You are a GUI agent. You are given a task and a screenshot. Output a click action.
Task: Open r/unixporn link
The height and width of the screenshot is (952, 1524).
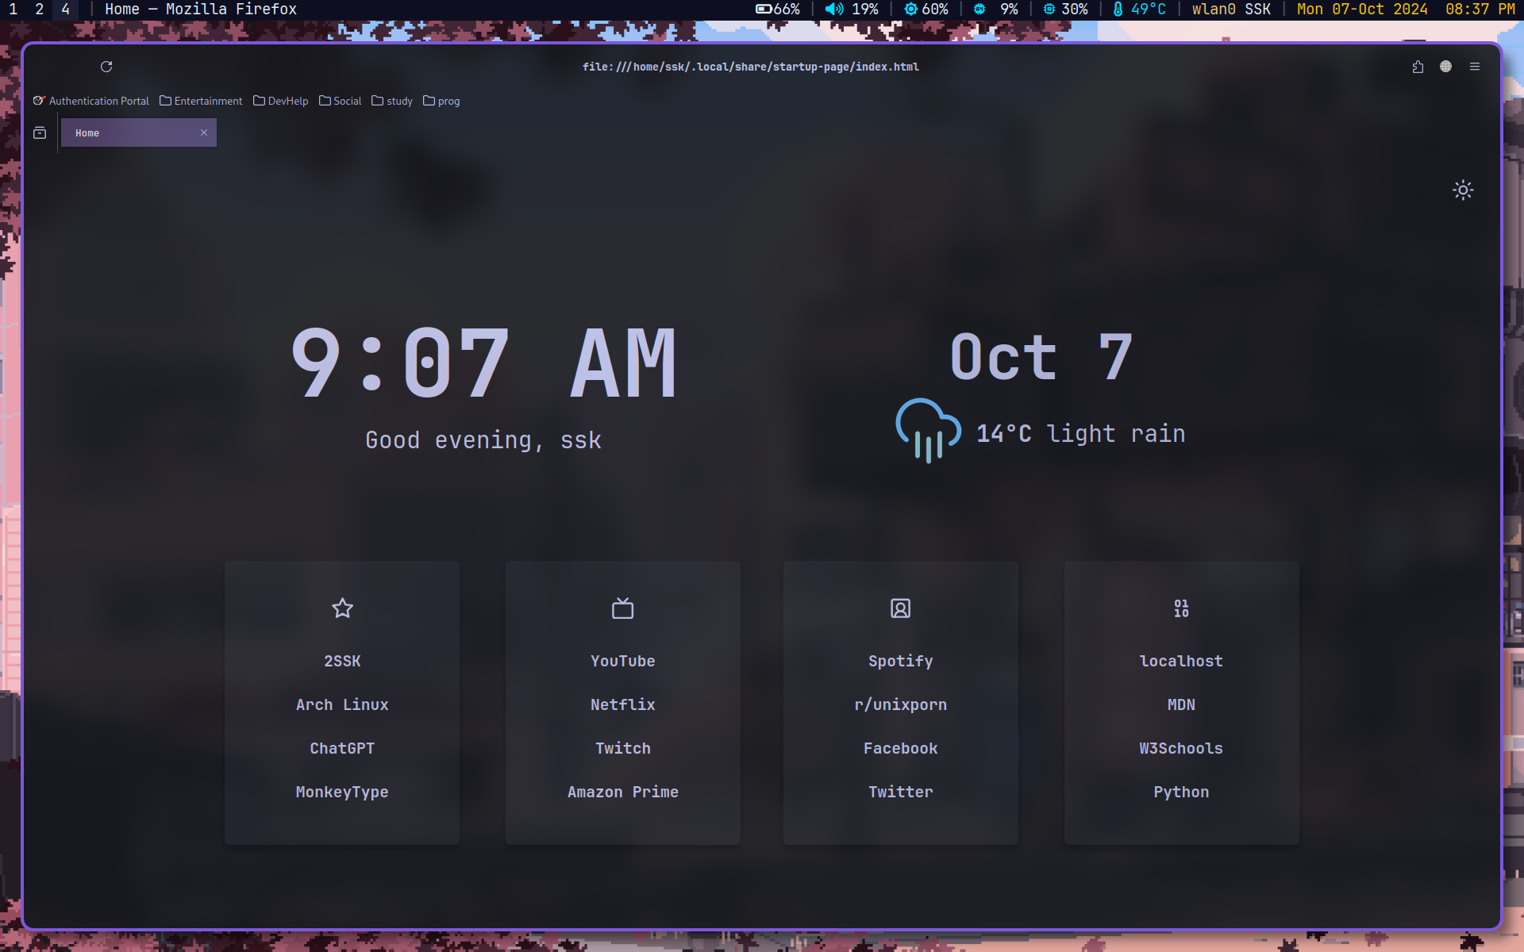point(899,704)
